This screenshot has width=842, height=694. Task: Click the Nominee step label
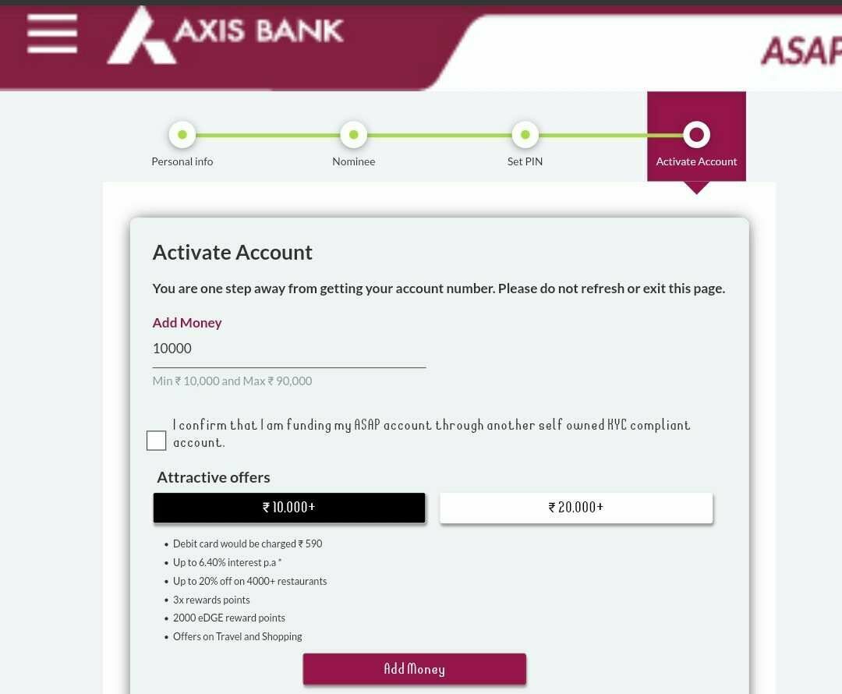(x=353, y=161)
